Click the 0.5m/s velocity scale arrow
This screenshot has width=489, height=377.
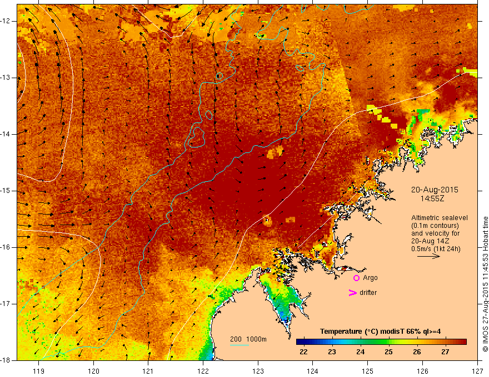(x=428, y=256)
